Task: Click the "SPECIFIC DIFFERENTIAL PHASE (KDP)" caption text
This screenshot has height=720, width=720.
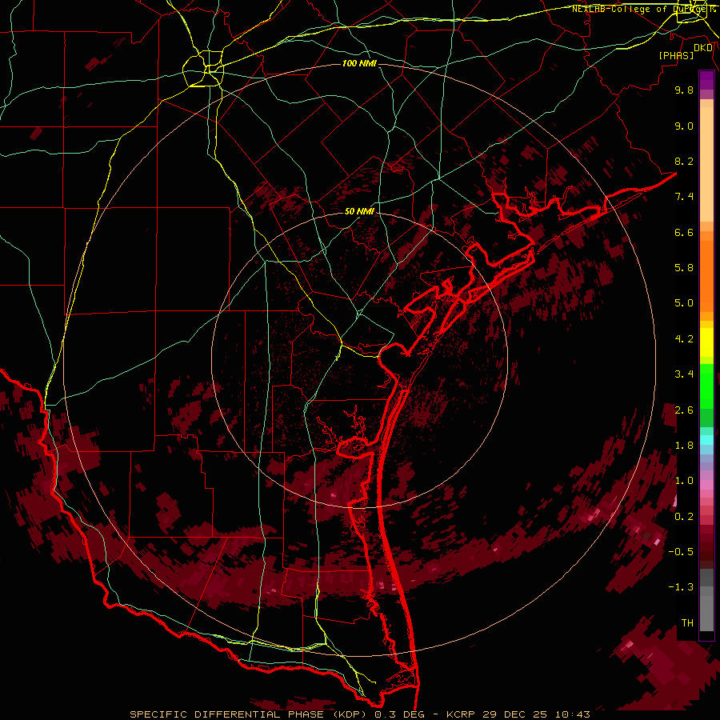Action: (250, 714)
